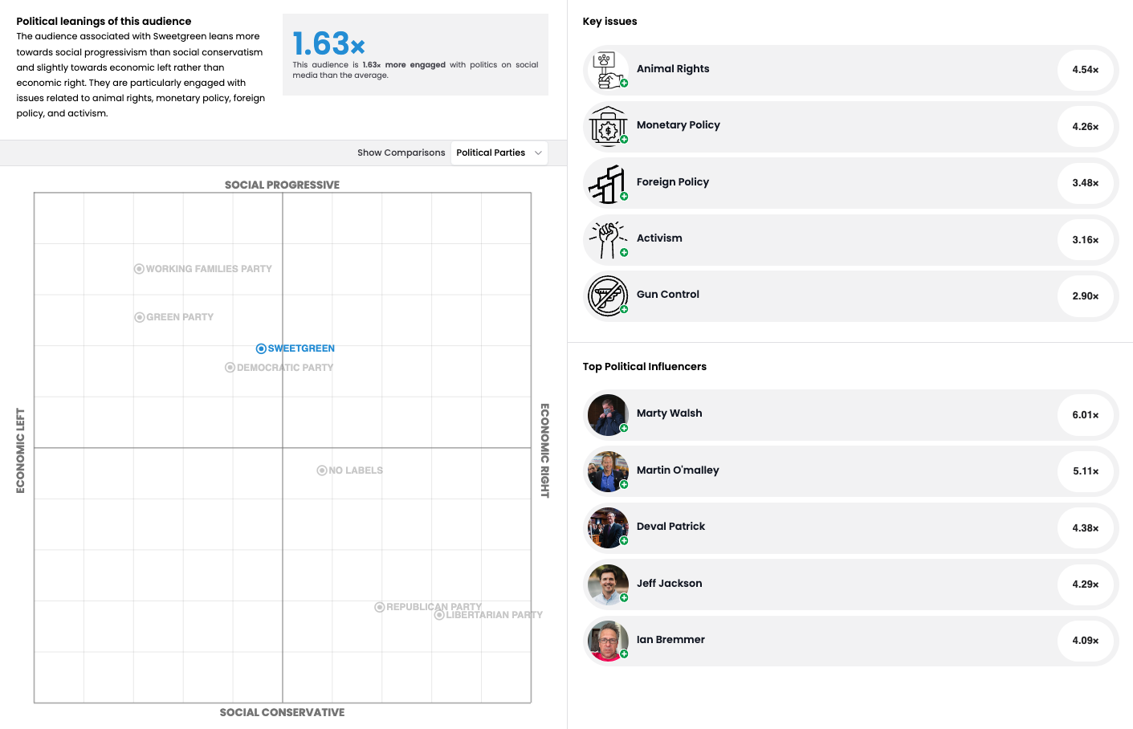Select the Monetary Policy gear-dollar icon
Image resolution: width=1133 pixels, height=729 pixels.
pos(608,126)
